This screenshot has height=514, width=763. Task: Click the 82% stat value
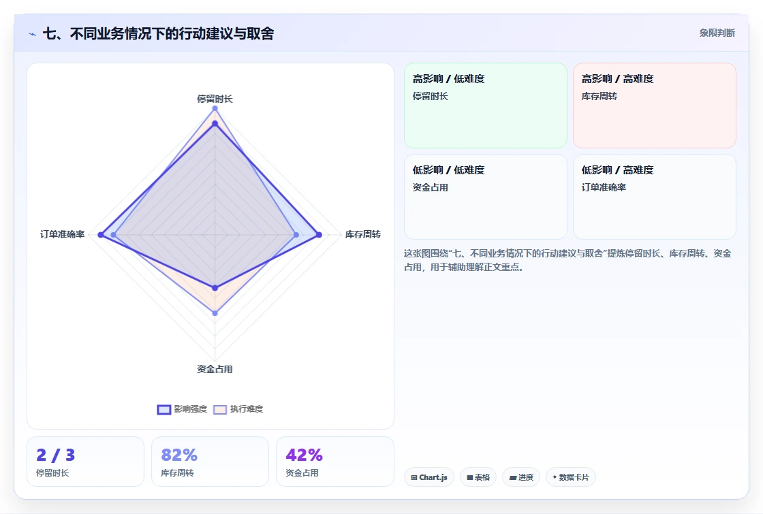[x=179, y=455]
